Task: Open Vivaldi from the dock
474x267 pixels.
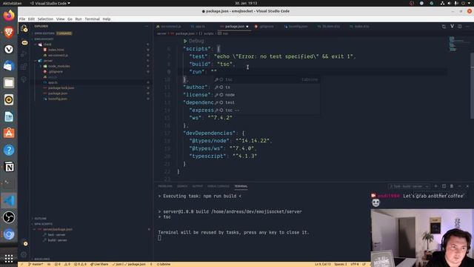Action: click(x=9, y=49)
